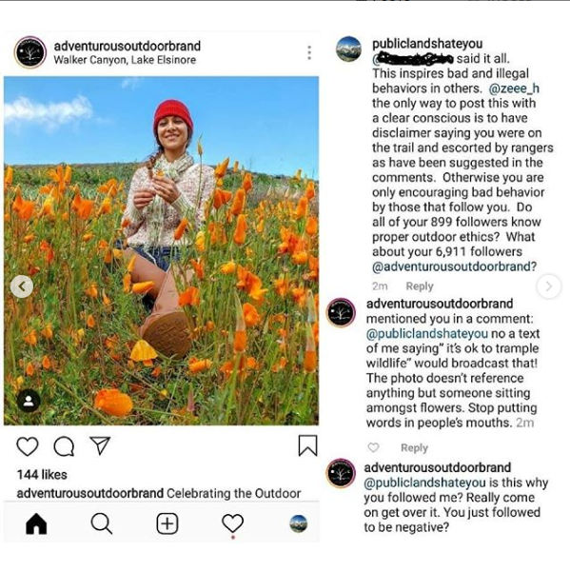Reply to the 'trample wildlife' comment
This screenshot has width=570, height=572.
pyautogui.click(x=414, y=447)
